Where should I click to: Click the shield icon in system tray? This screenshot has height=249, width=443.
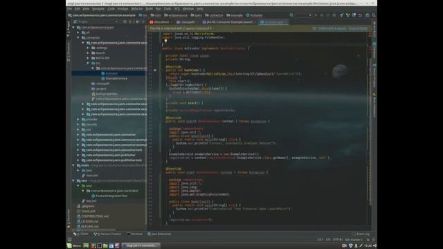(351, 246)
